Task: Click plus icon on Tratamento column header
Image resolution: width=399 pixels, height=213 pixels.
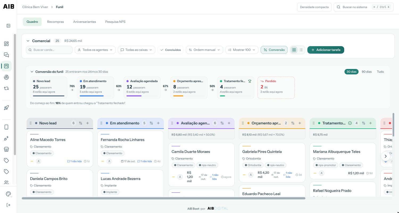Action: click(x=371, y=123)
